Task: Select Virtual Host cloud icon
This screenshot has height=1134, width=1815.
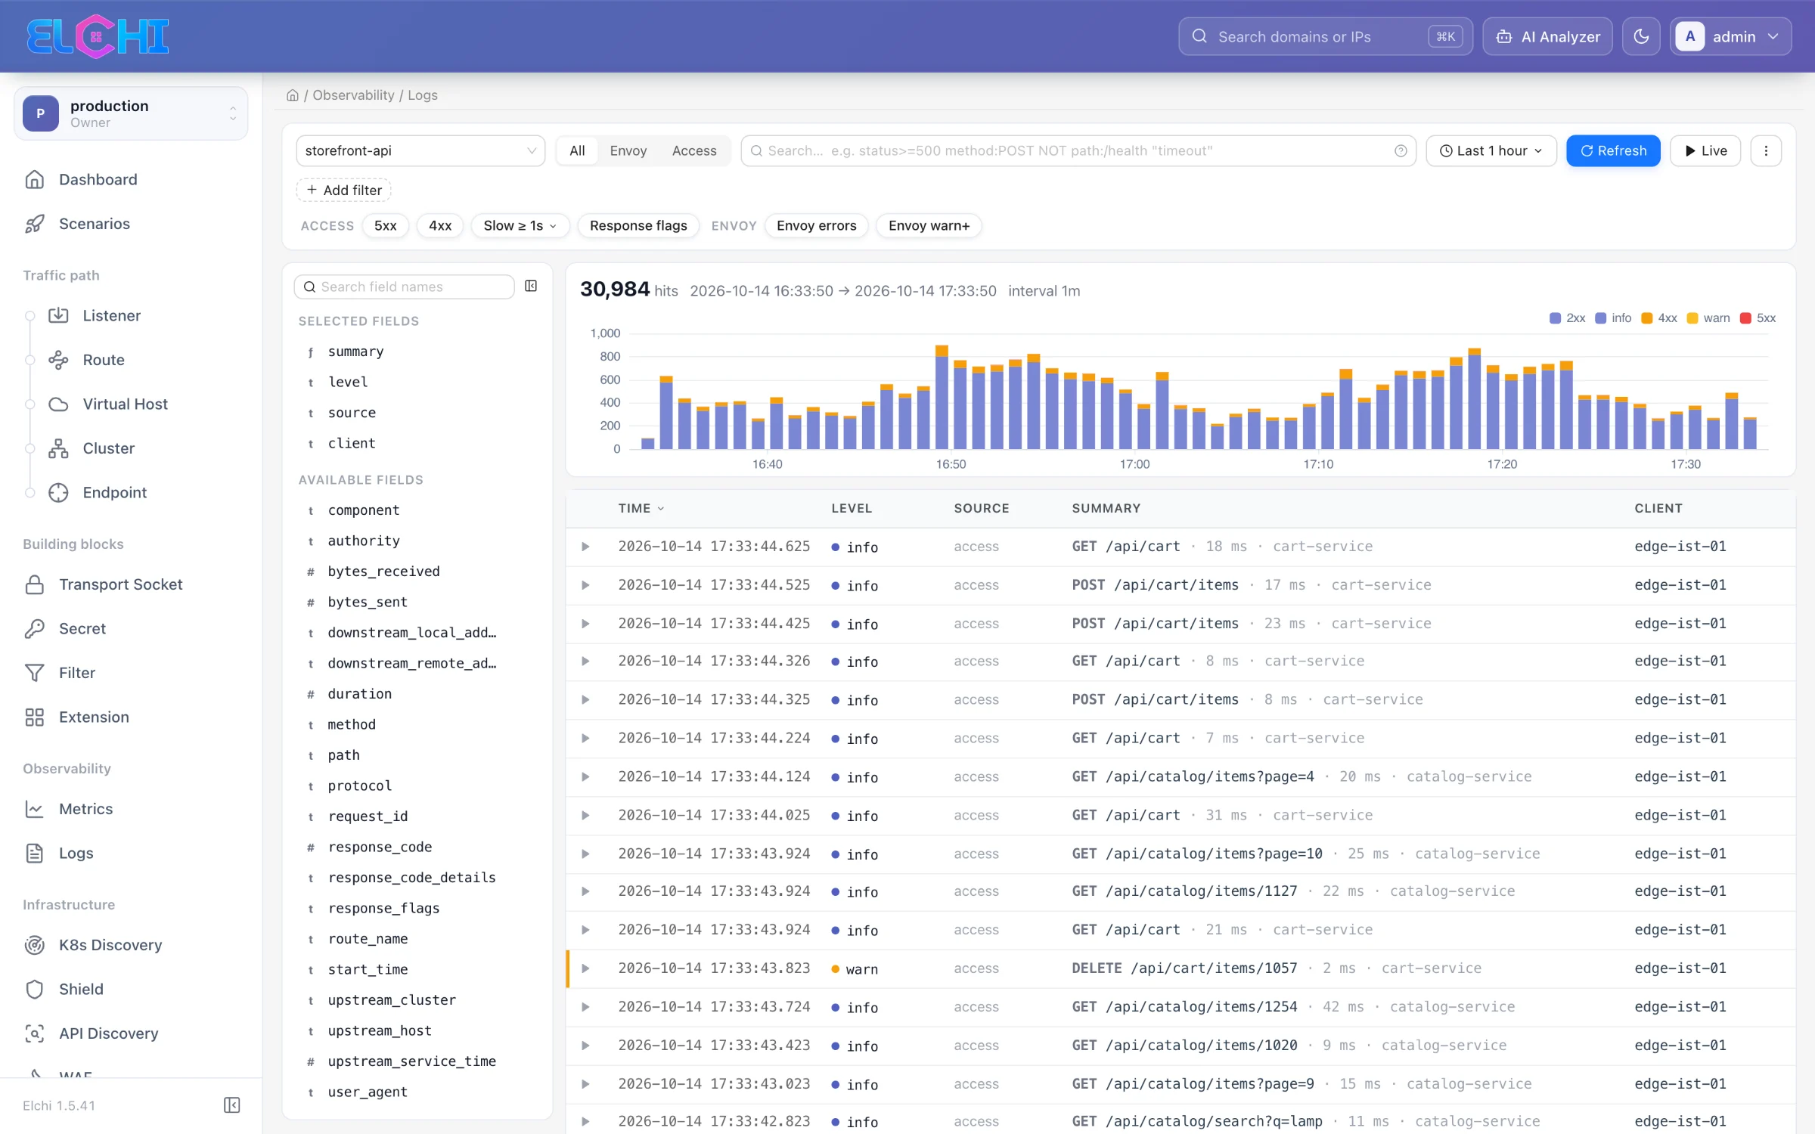Action: pyautogui.click(x=58, y=404)
